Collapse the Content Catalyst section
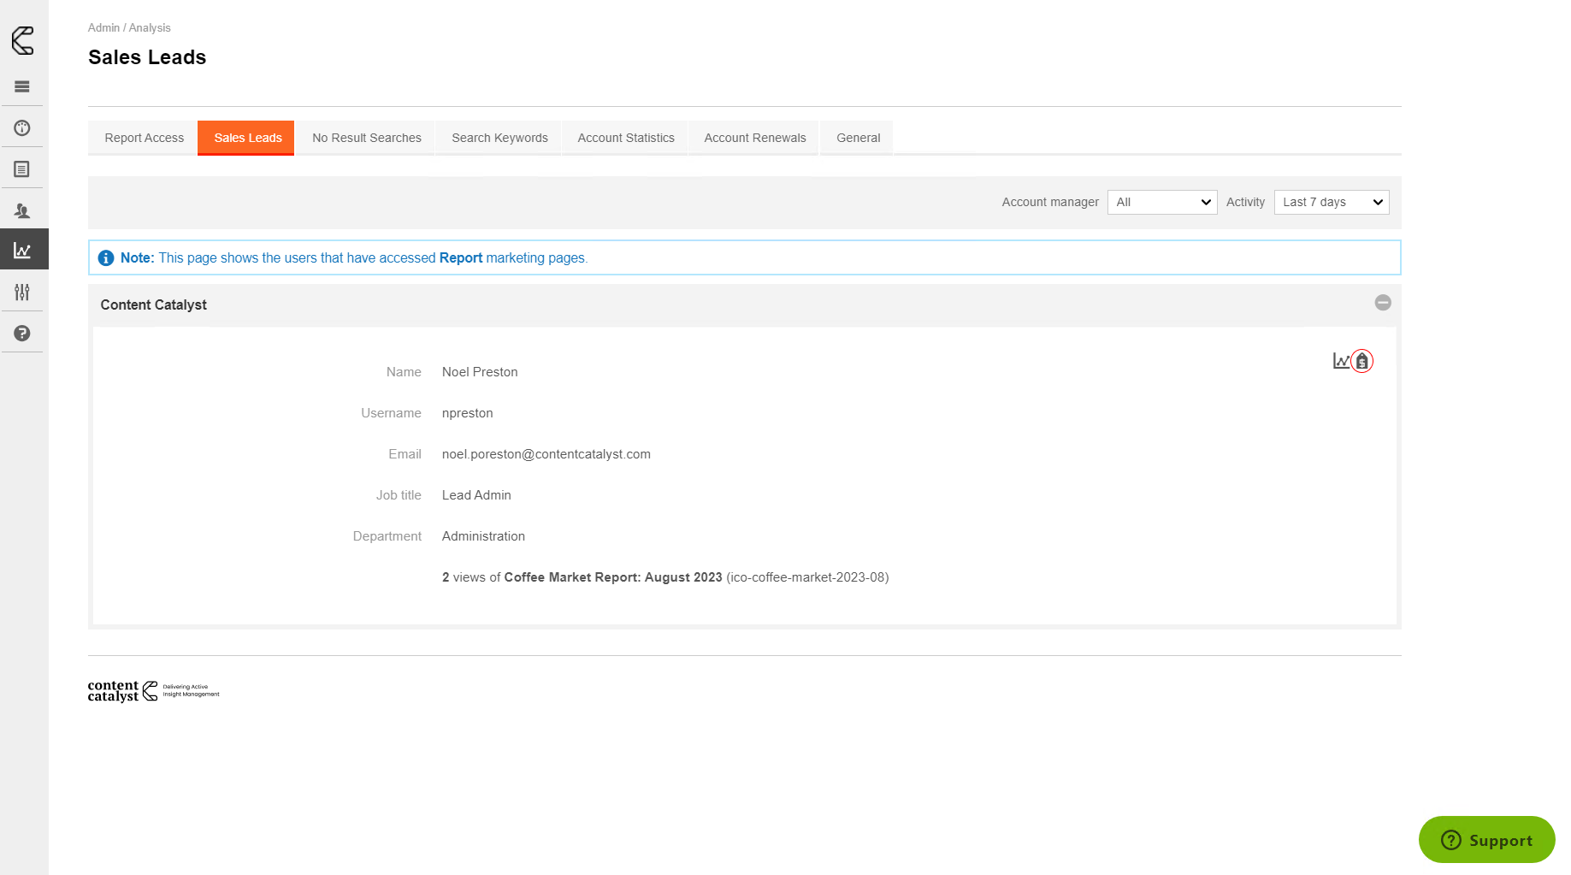Screen dimensions: 1571x875 click(1382, 303)
